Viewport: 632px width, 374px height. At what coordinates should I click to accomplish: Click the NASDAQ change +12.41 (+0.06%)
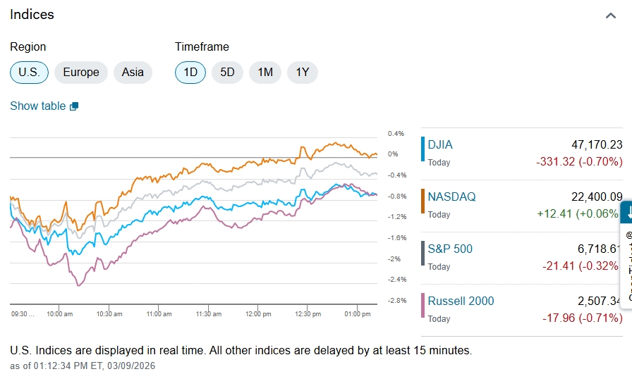coord(578,213)
